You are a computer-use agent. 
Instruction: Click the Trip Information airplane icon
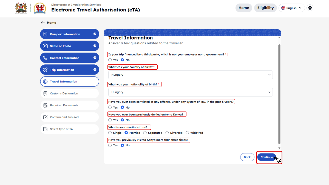pos(45,70)
